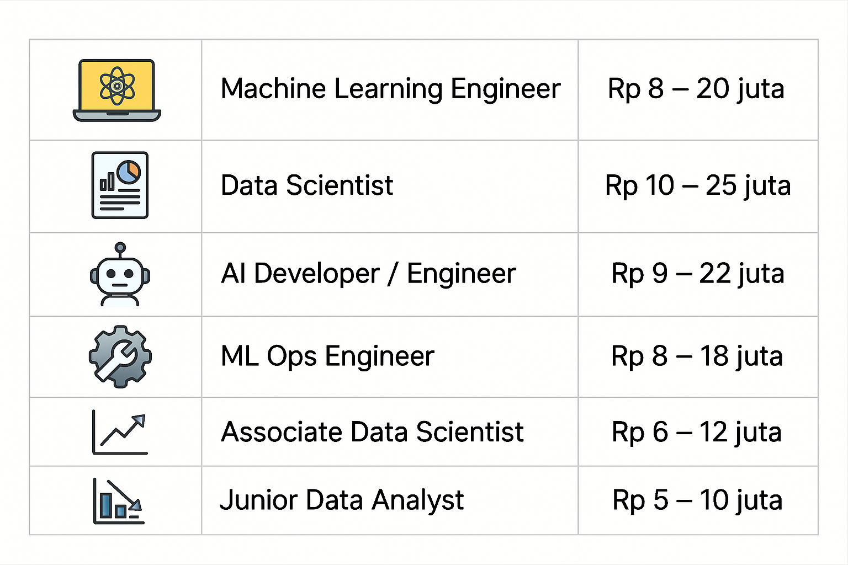848x565 pixels.
Task: Click the pie chart in the report icon
Action: pyautogui.click(x=129, y=172)
